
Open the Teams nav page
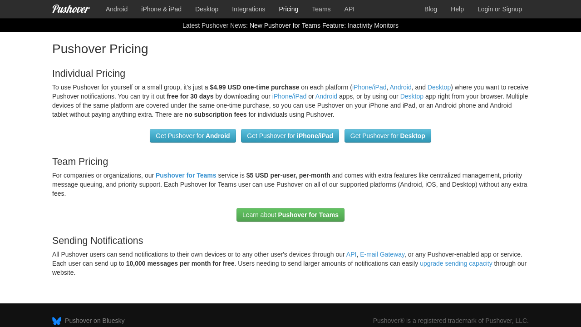(x=321, y=9)
